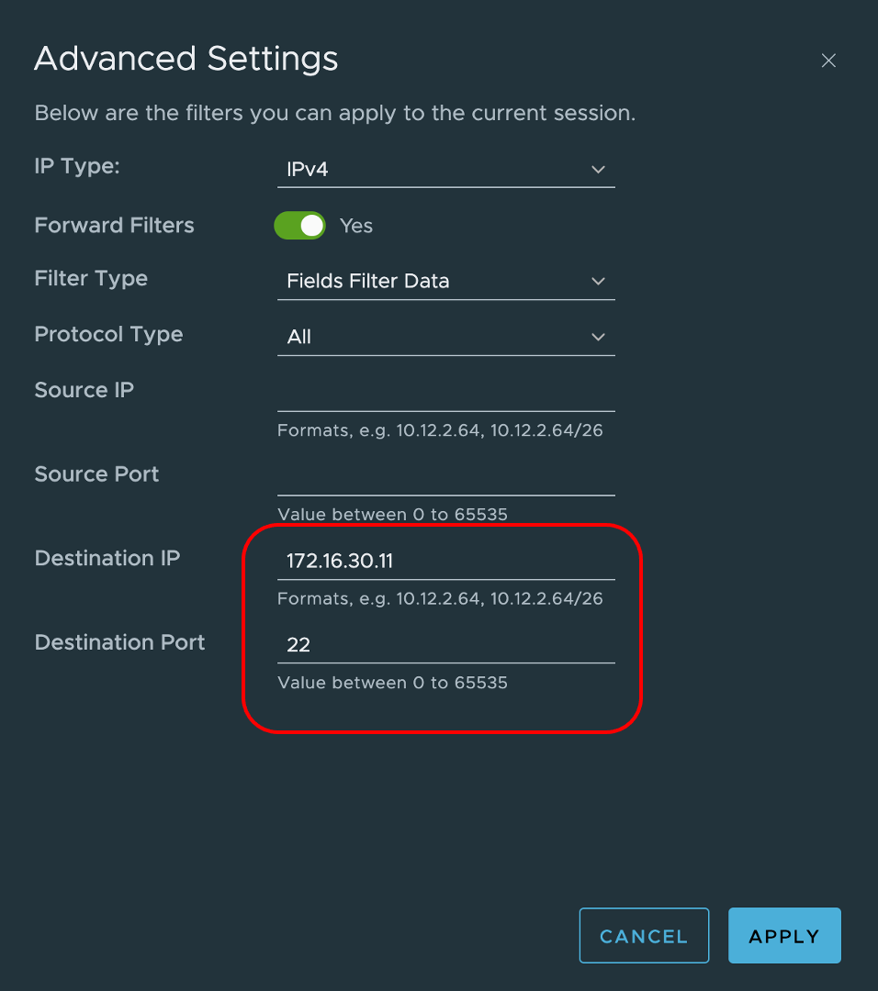Click the Destination Port field containing 22

tap(445, 645)
